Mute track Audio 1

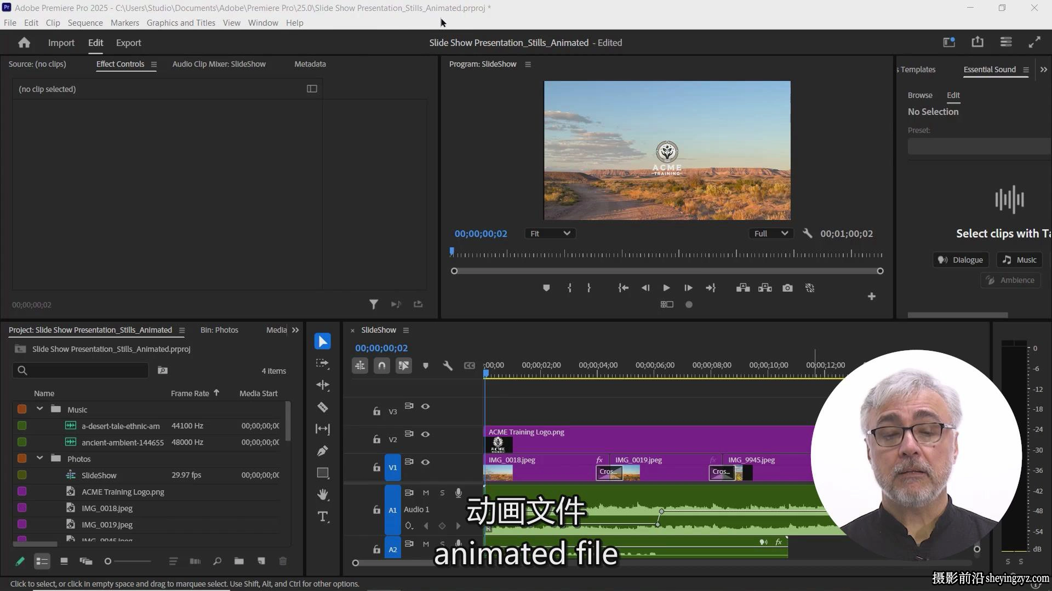click(426, 493)
